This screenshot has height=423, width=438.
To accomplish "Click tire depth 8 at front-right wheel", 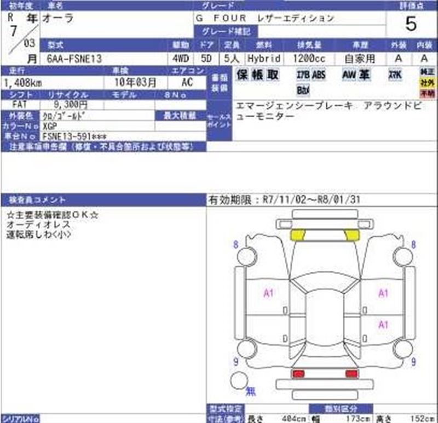I will pyautogui.click(x=414, y=244).
